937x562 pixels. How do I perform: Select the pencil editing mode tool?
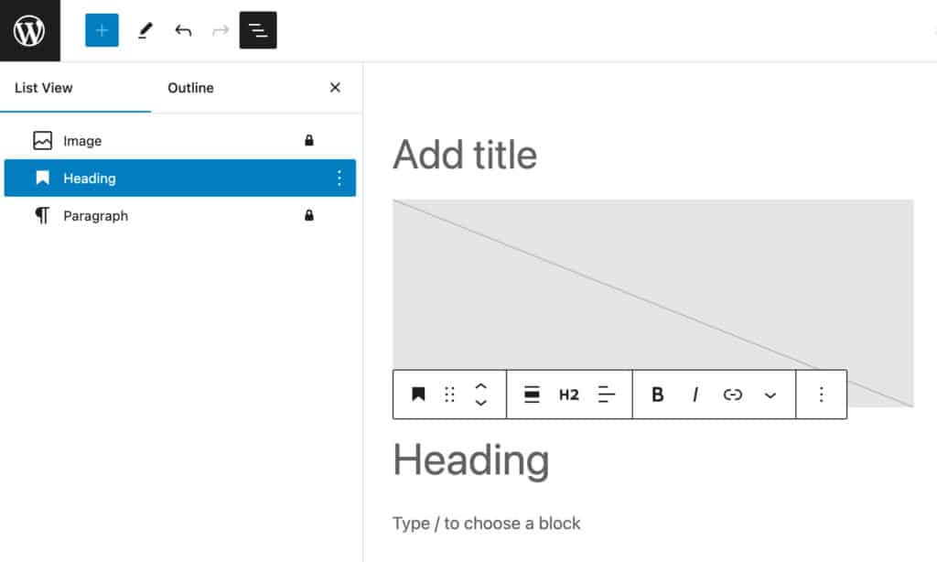[x=145, y=30]
